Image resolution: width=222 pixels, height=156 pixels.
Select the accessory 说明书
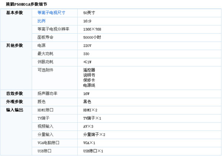click(89, 75)
